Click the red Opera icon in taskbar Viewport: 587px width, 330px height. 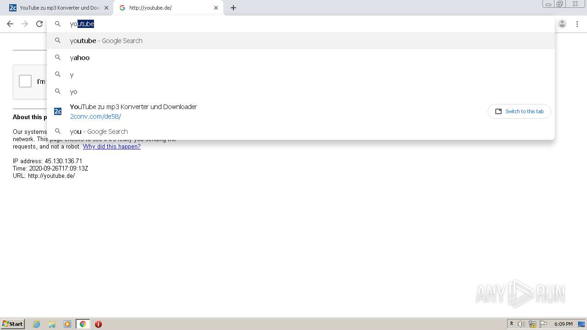[x=98, y=324]
